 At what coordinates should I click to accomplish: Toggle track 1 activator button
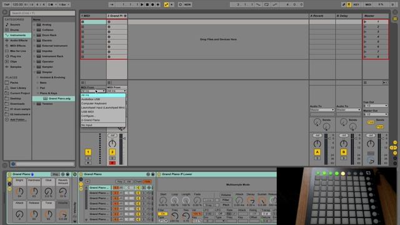tap(88, 152)
